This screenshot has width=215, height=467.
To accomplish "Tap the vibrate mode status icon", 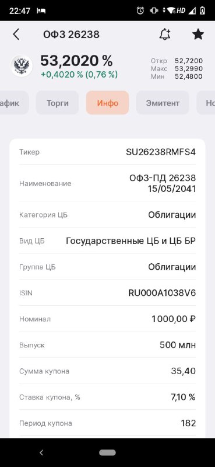I will 154,11.
